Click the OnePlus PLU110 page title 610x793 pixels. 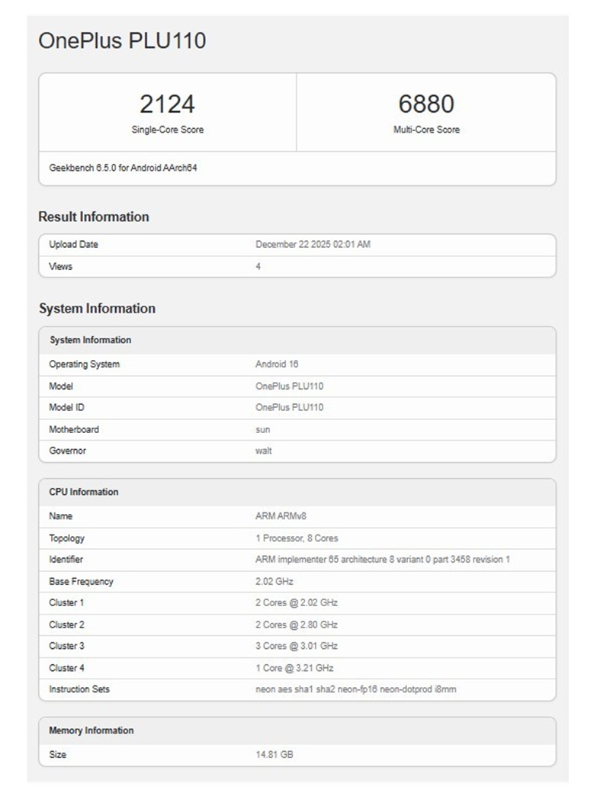(124, 41)
